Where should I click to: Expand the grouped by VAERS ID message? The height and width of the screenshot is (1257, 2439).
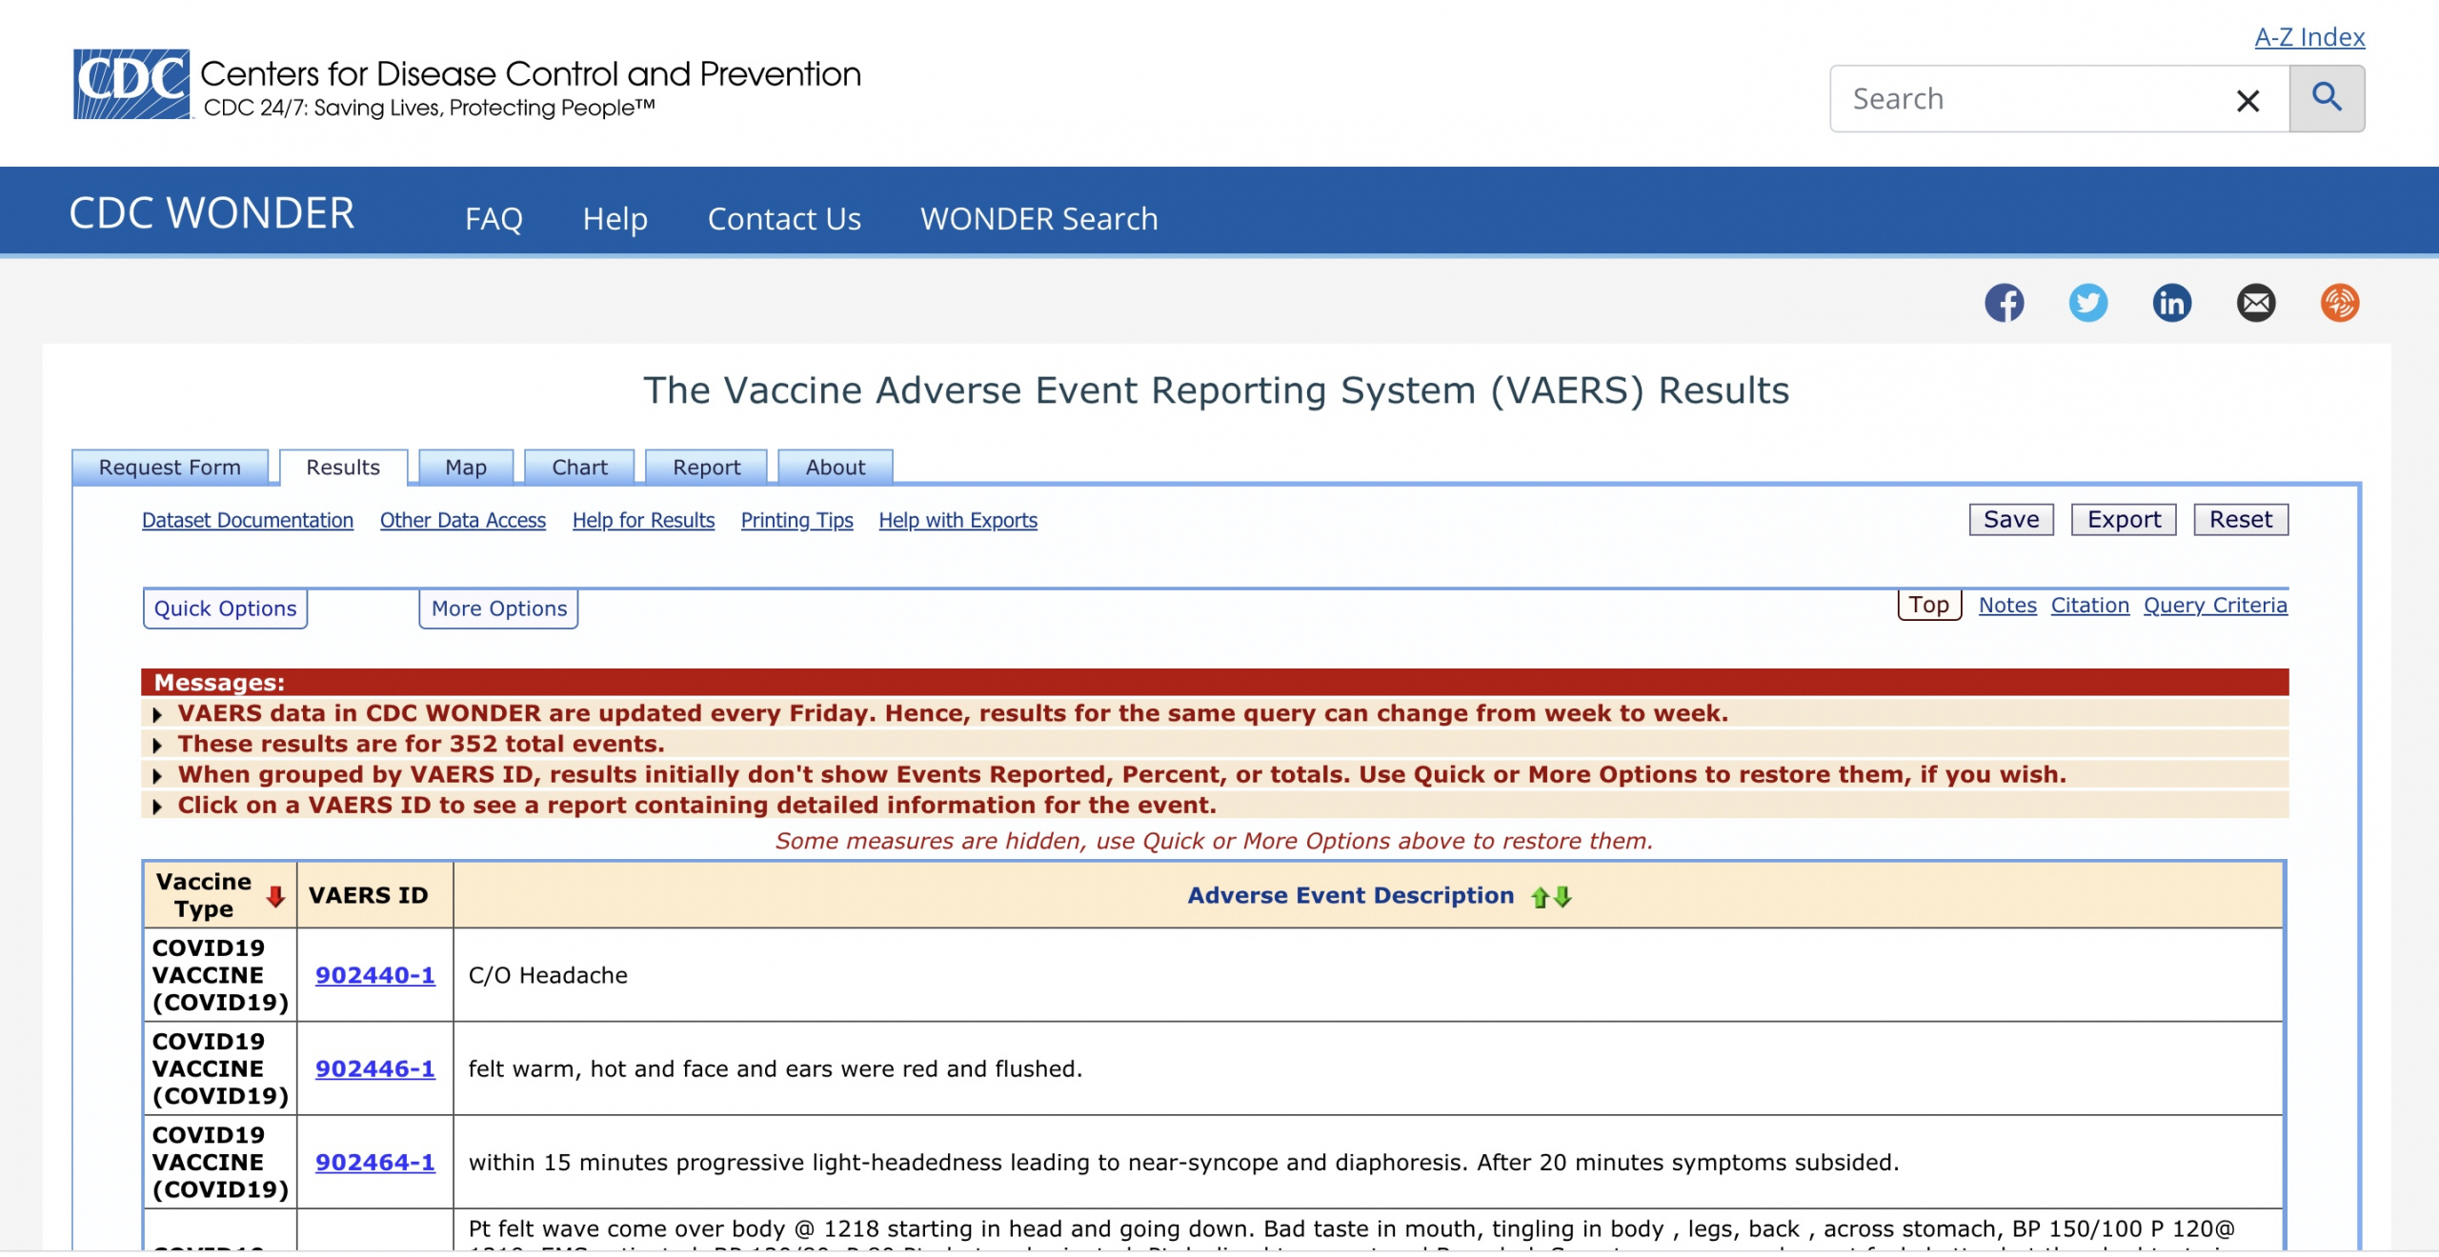157,775
